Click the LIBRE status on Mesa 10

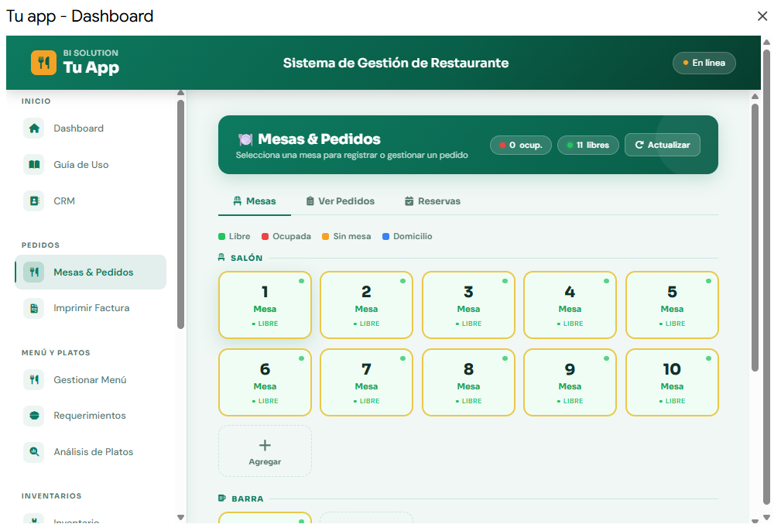tap(673, 401)
